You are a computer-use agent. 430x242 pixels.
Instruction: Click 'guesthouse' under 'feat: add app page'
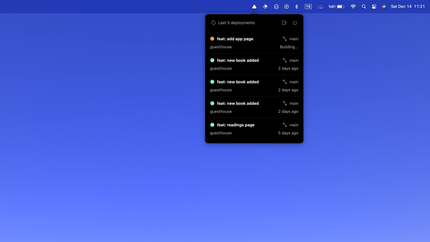[221, 47]
